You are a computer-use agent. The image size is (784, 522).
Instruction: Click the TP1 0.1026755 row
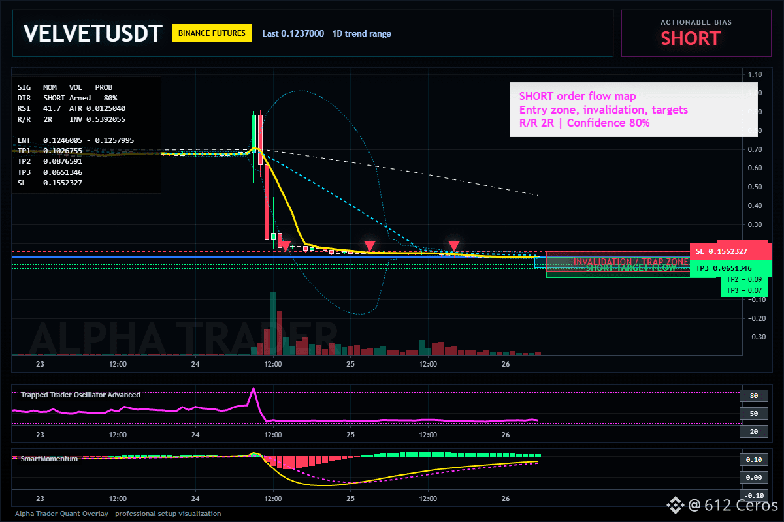pos(50,151)
